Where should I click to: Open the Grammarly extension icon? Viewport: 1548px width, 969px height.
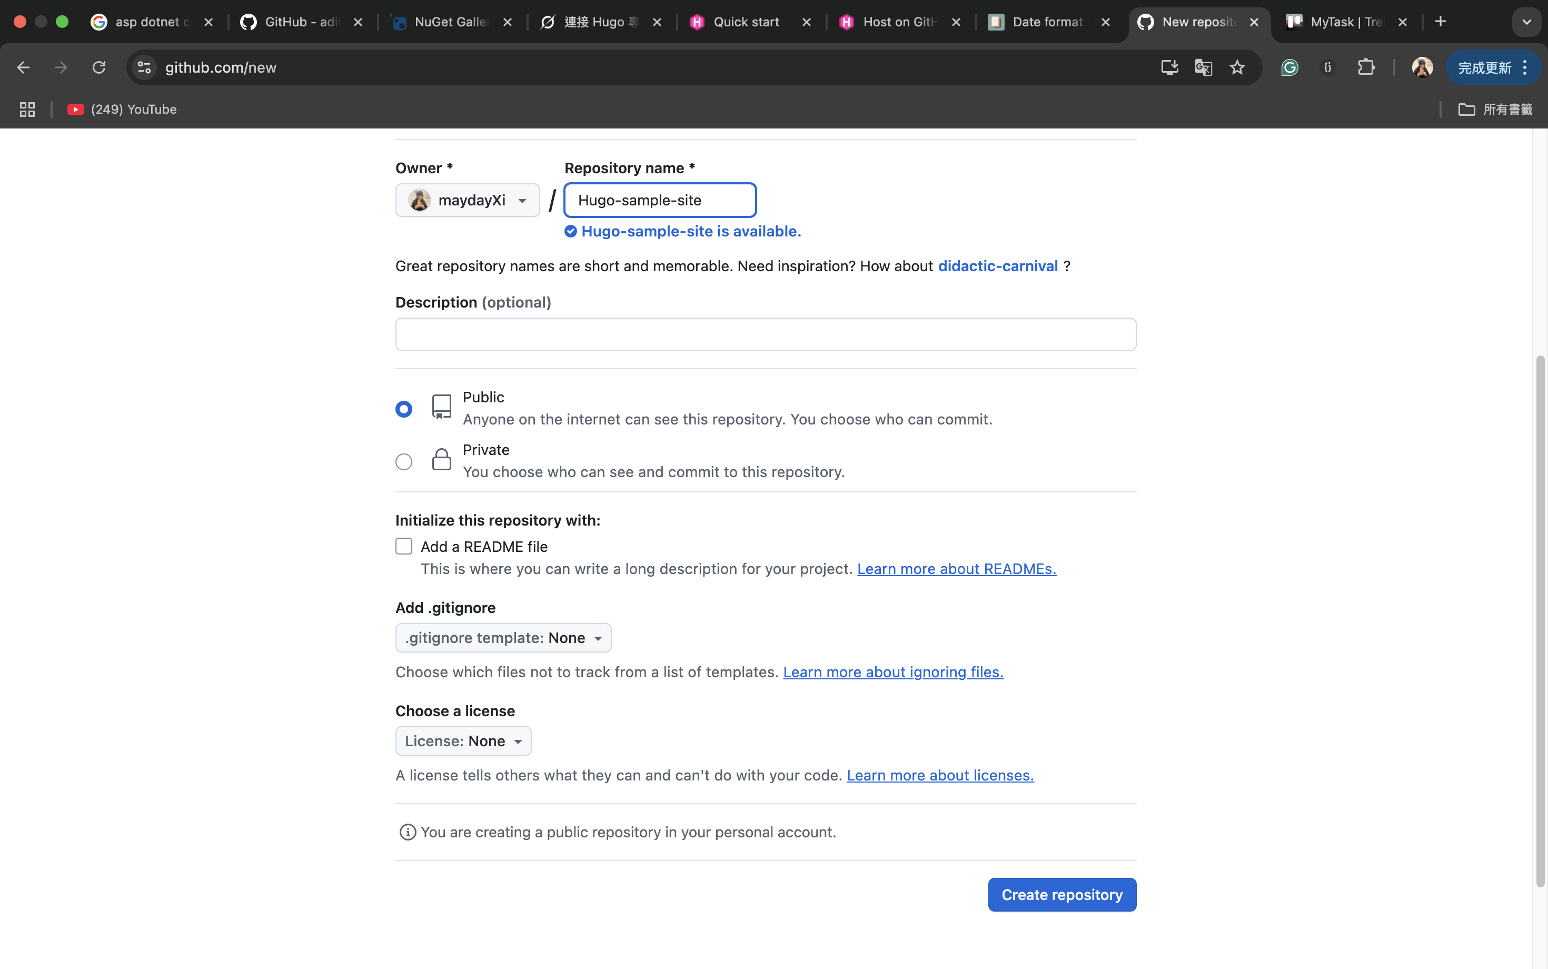1289,67
